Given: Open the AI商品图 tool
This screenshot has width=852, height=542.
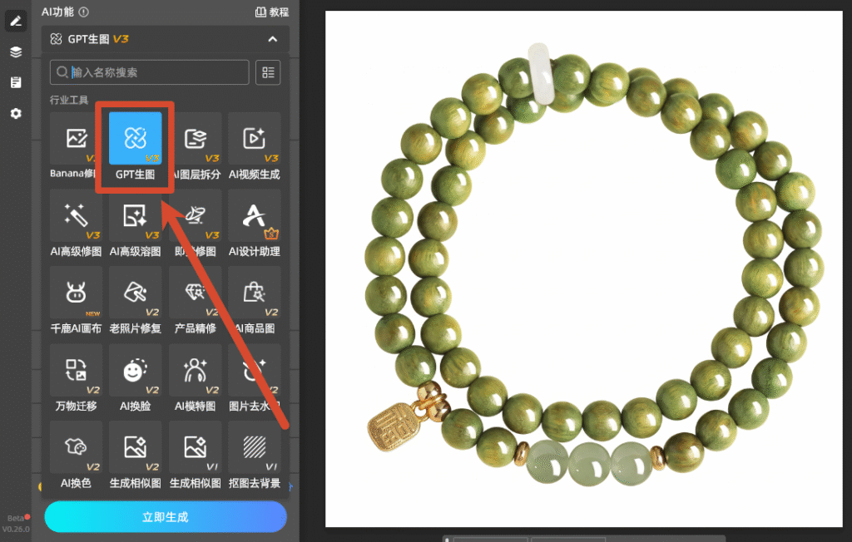Looking at the screenshot, I should point(255,301).
